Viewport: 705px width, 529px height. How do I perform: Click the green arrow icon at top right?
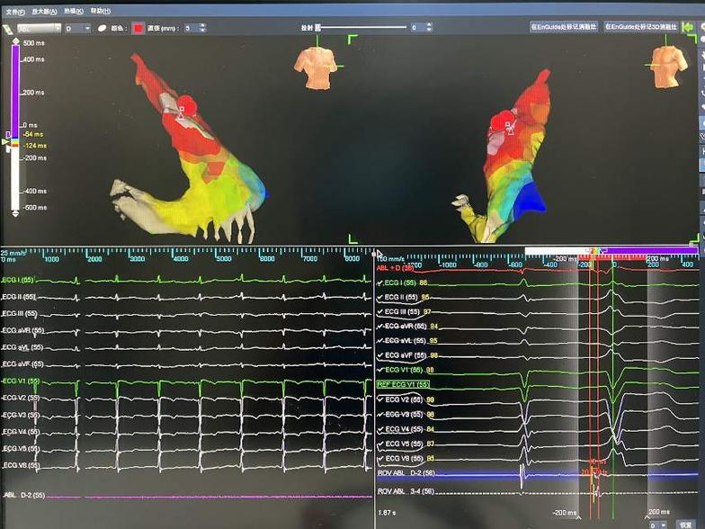(688, 28)
